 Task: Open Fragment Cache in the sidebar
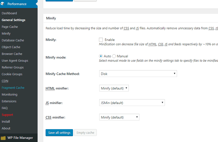tap(13, 88)
